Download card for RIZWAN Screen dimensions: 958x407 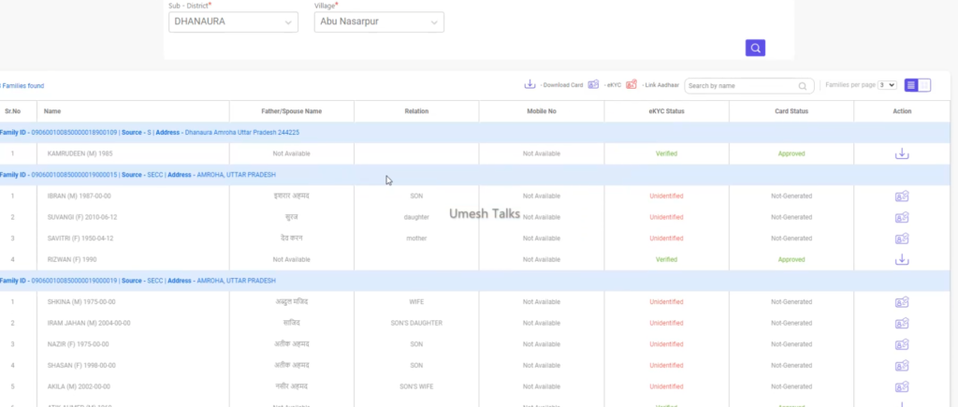coord(902,260)
